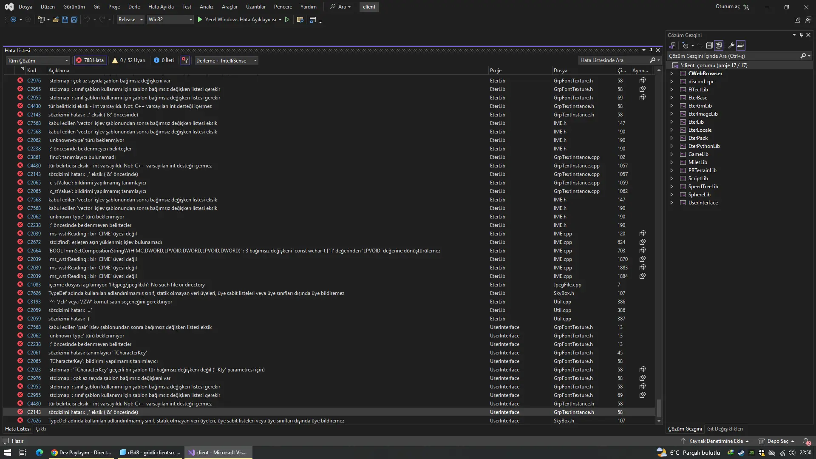
Task: Toggle the 0 İleti messages filter
Action: point(164,60)
